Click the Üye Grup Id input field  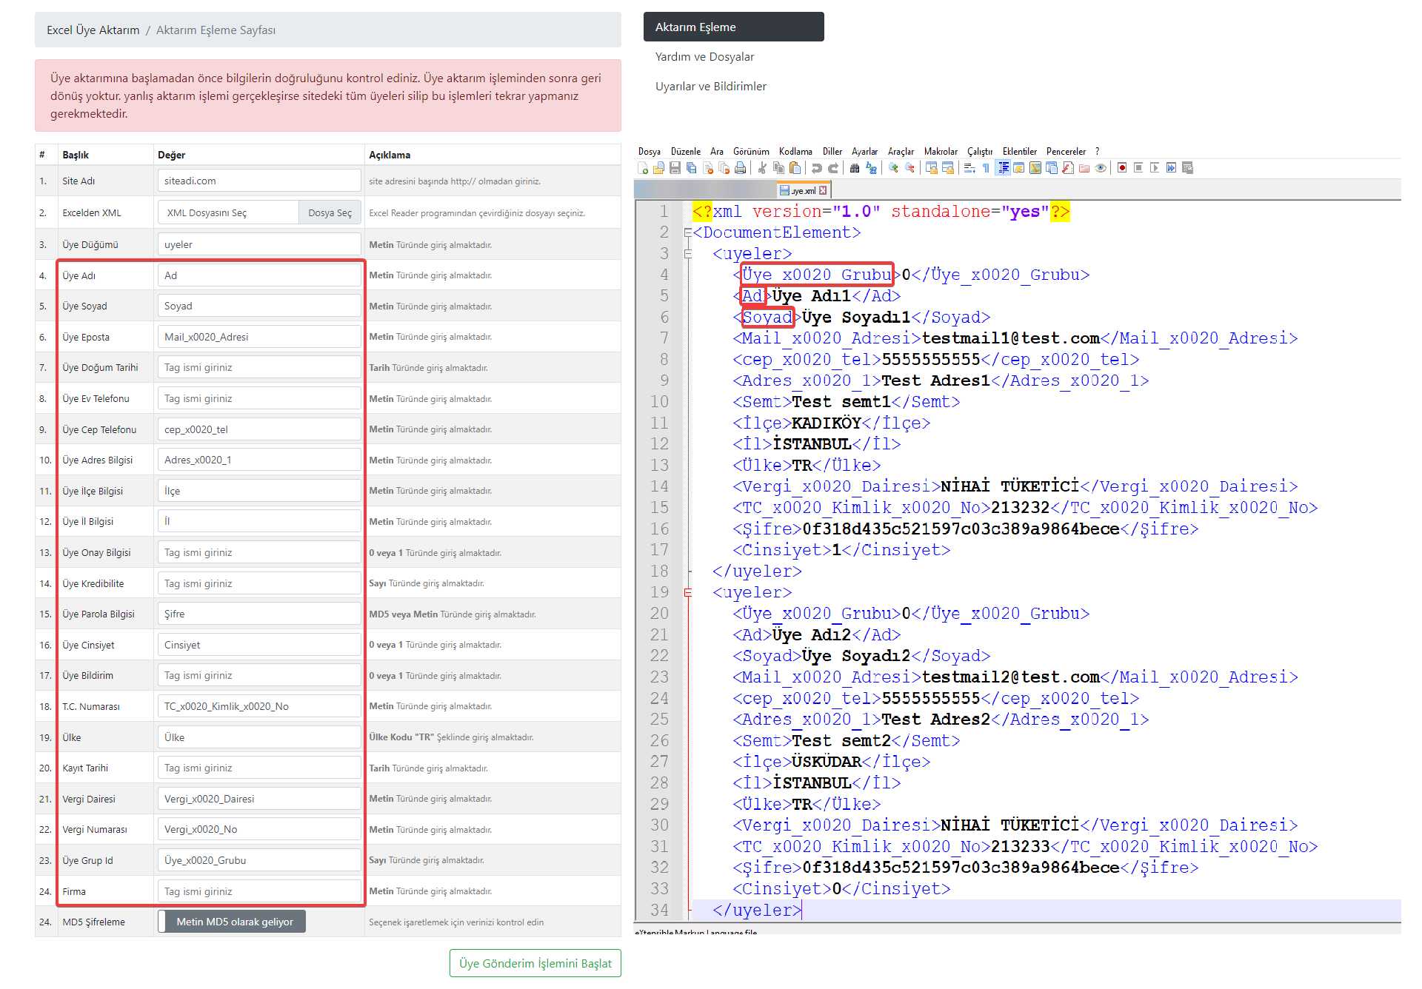pos(259,860)
